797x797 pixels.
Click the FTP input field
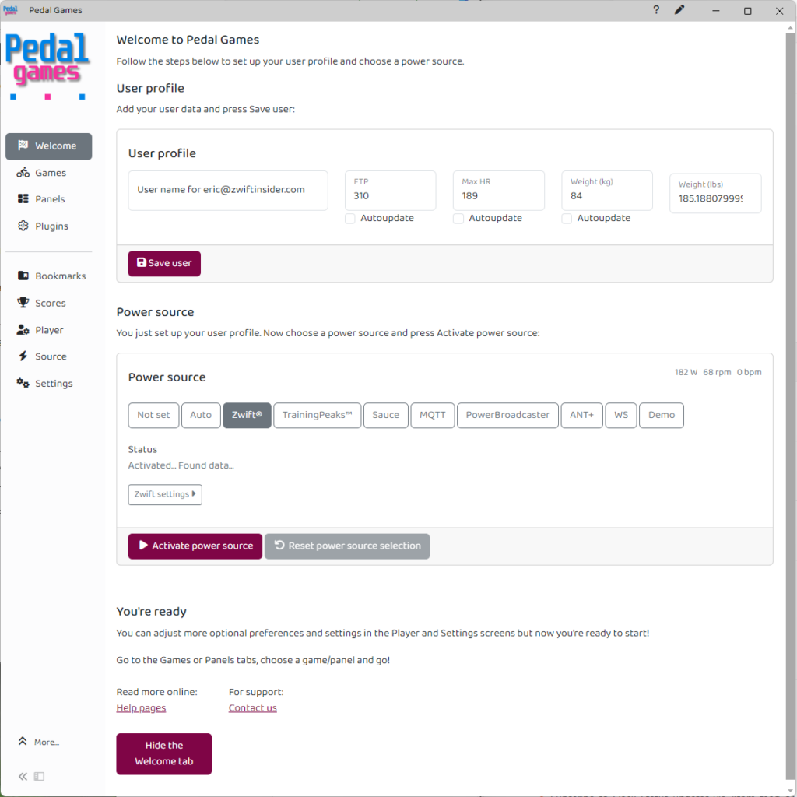click(x=390, y=195)
